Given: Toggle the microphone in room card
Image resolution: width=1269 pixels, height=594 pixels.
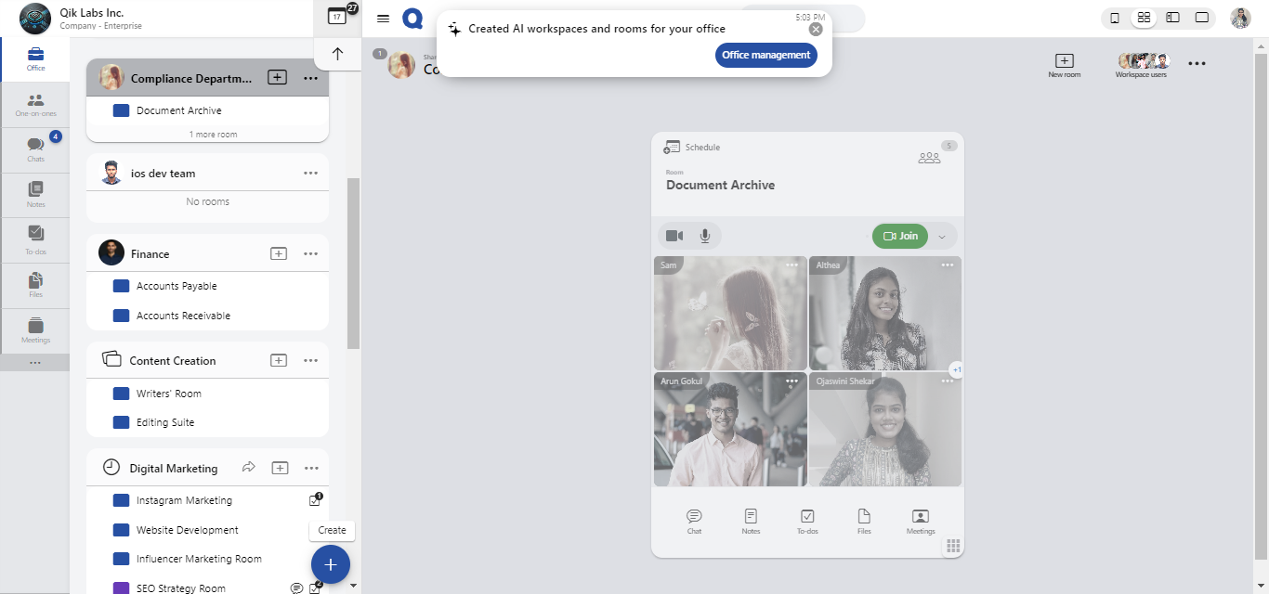Looking at the screenshot, I should (705, 236).
